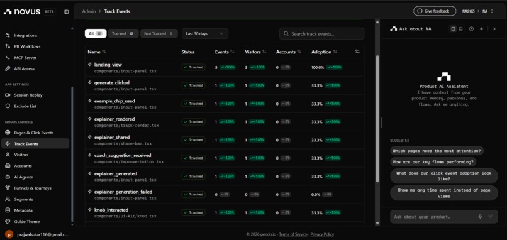Click the Funnels & Journeys icon
The image size is (507, 240).
tap(8, 188)
